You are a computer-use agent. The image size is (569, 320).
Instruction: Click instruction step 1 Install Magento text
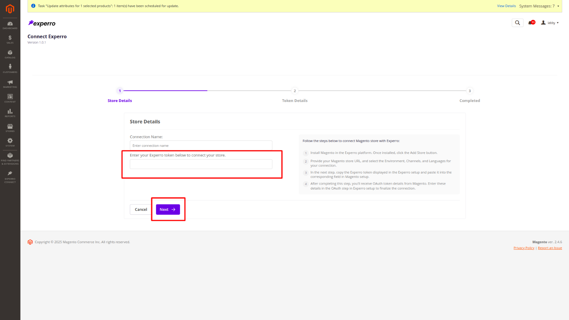coord(374,153)
